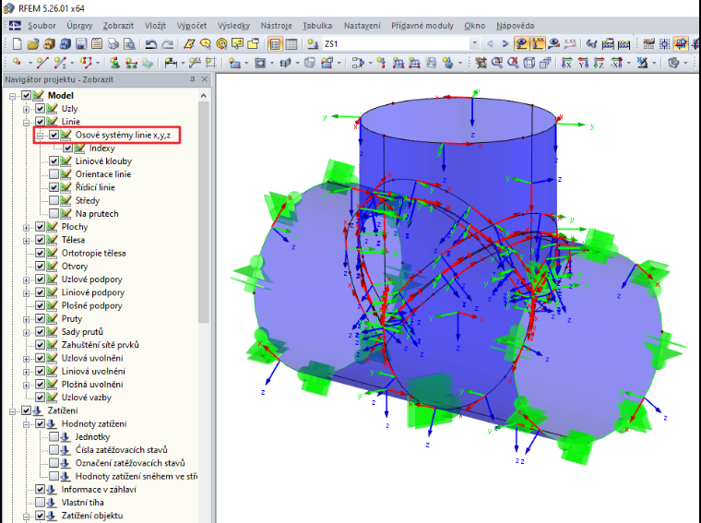Open the Soubor menu
The image size is (701, 523).
tap(42, 26)
